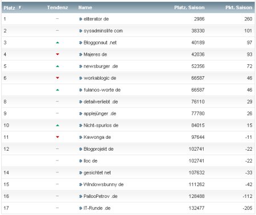Click the arrow icon before Kawonga de

pyautogui.click(x=81, y=137)
